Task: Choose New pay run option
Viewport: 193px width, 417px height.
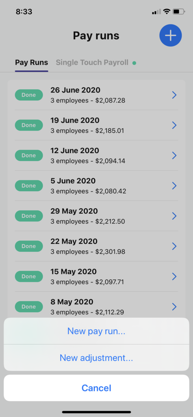Action: [96, 331]
